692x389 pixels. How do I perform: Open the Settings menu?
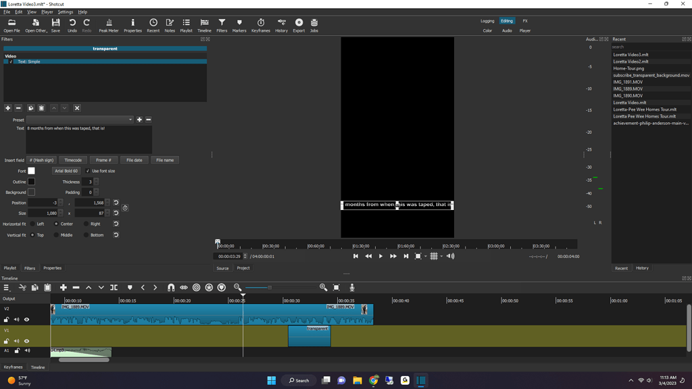point(66,11)
